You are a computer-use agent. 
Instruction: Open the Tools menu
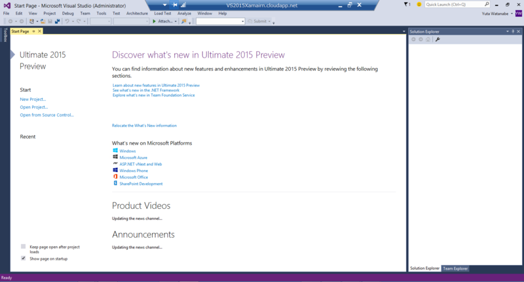click(x=102, y=13)
